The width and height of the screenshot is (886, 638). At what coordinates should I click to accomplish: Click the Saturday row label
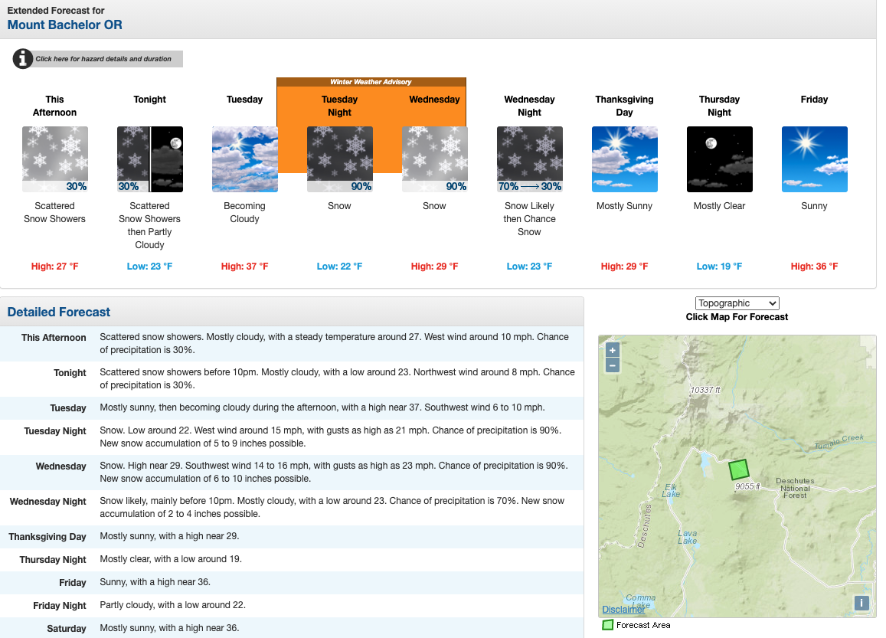[x=67, y=628]
